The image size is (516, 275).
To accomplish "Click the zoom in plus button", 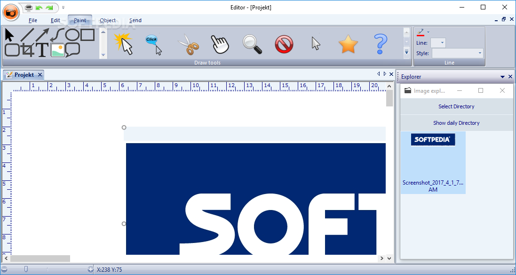I will point(90,270).
